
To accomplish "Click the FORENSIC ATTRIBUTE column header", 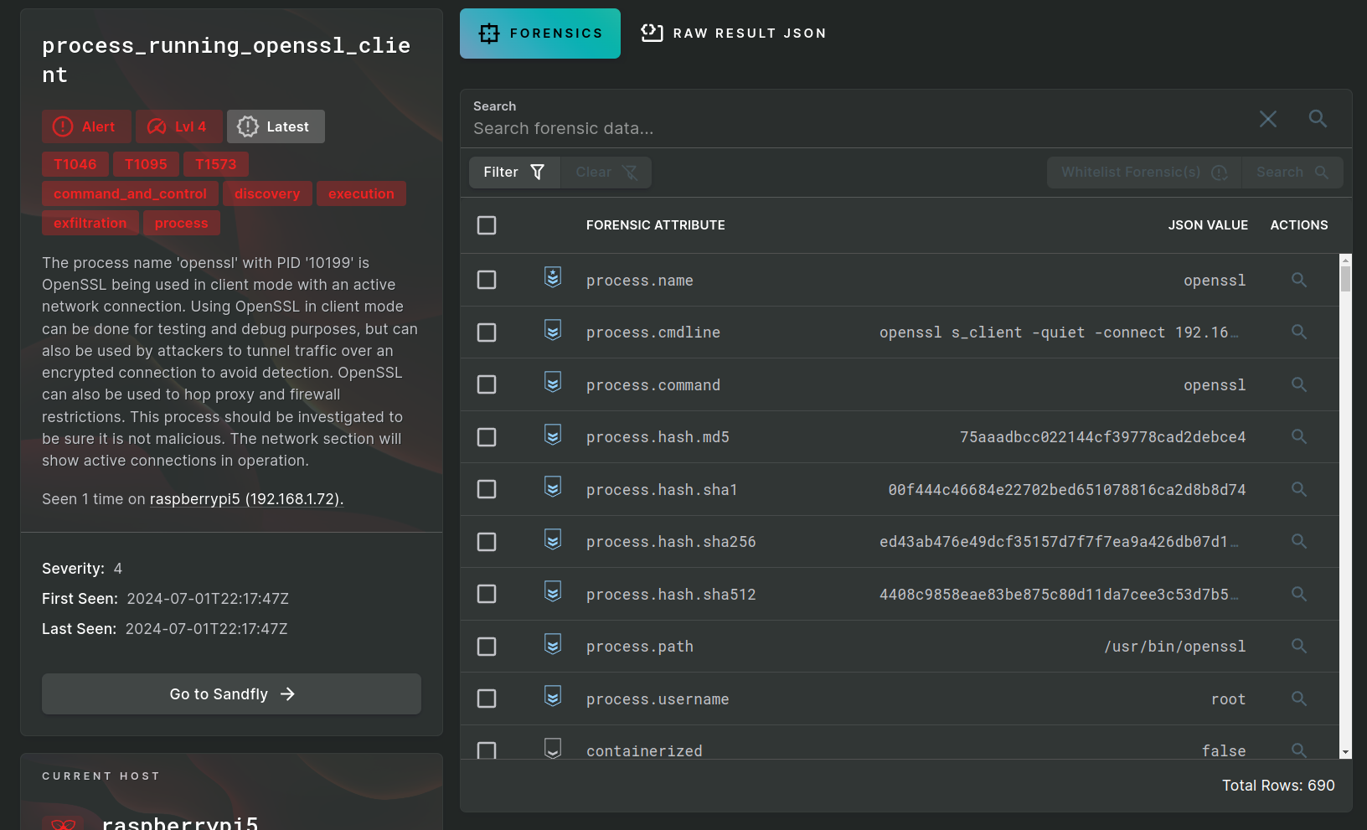I will pos(656,225).
